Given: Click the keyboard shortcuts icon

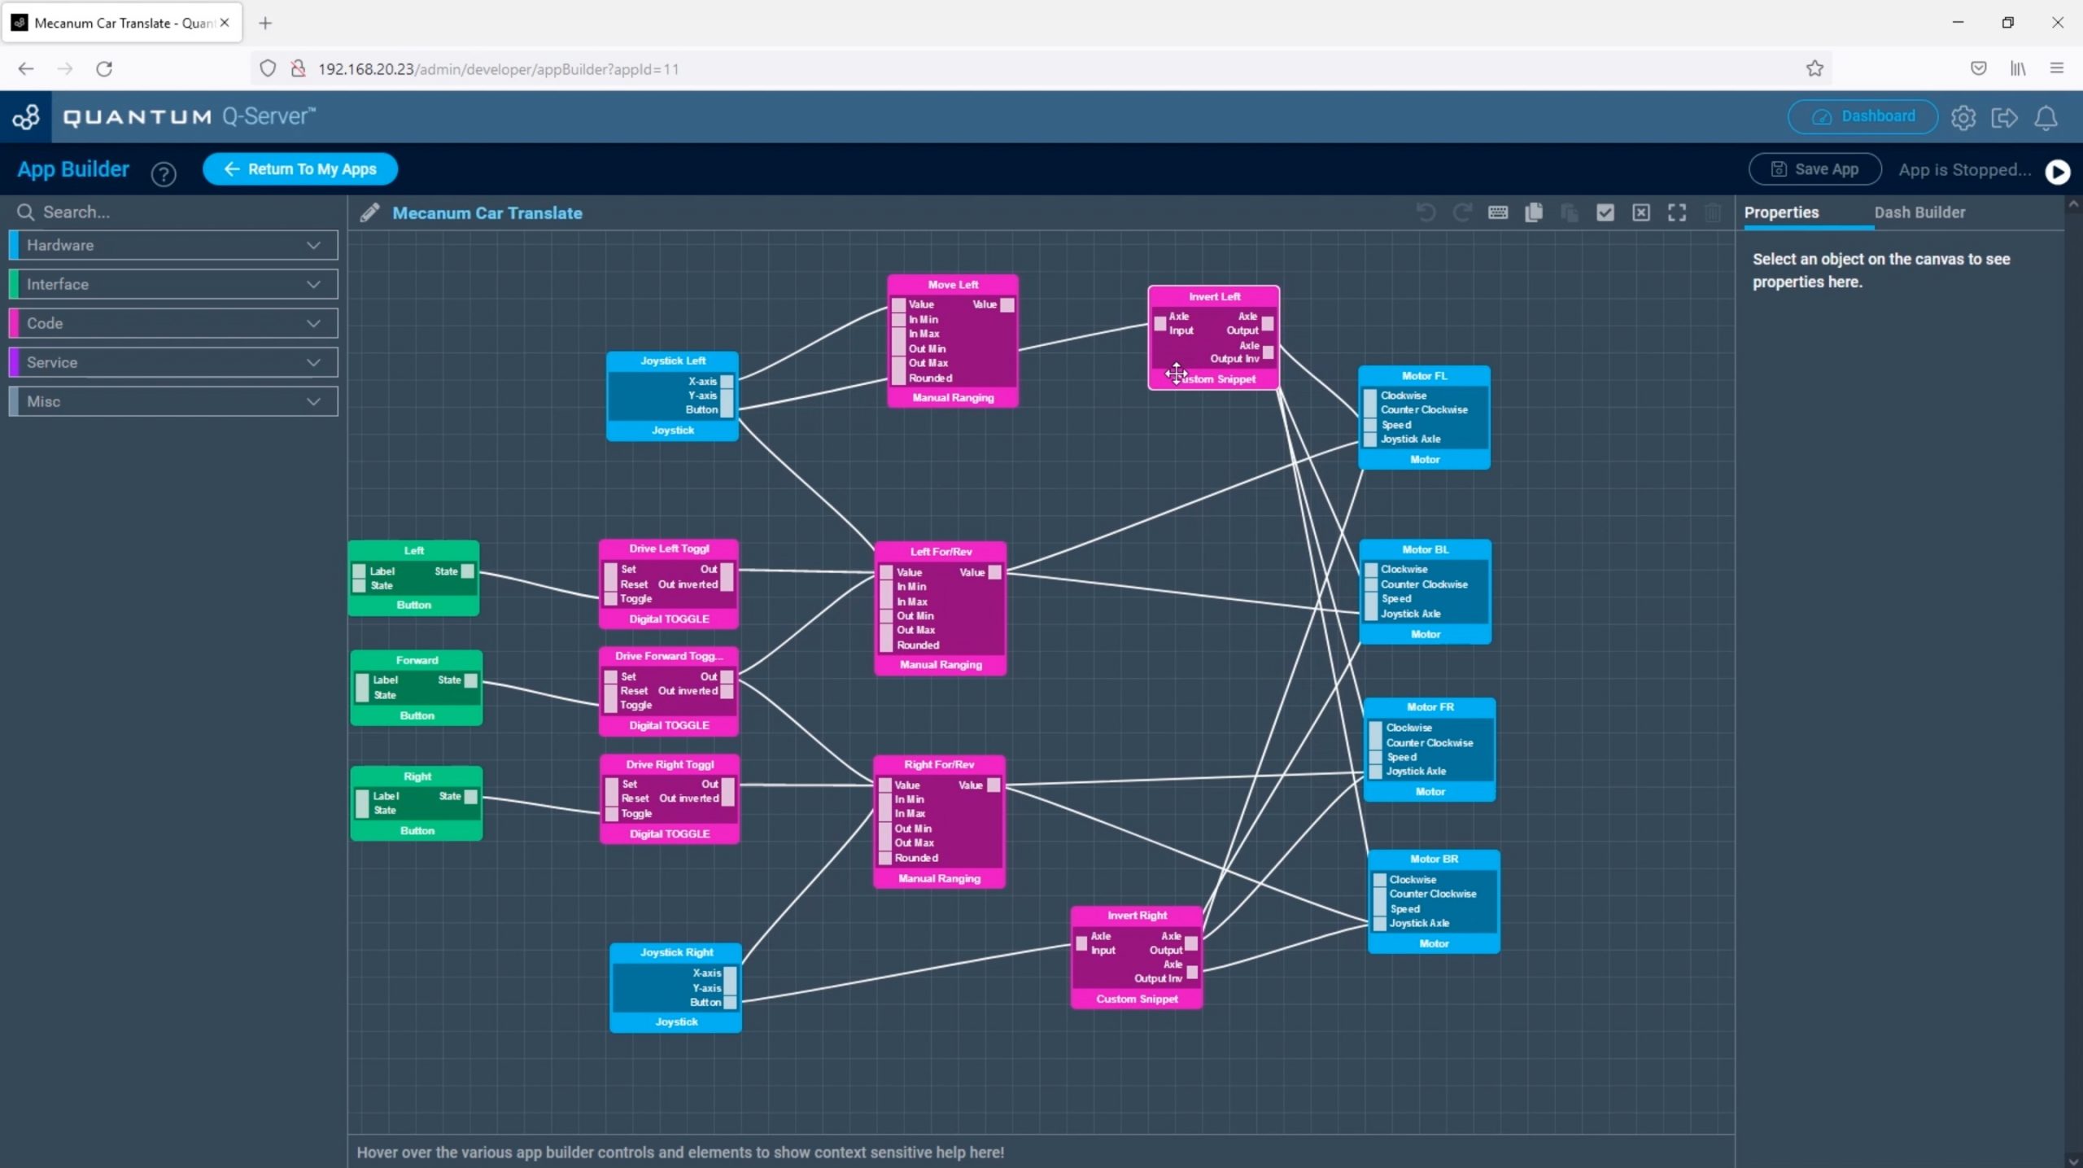Looking at the screenshot, I should [1497, 212].
